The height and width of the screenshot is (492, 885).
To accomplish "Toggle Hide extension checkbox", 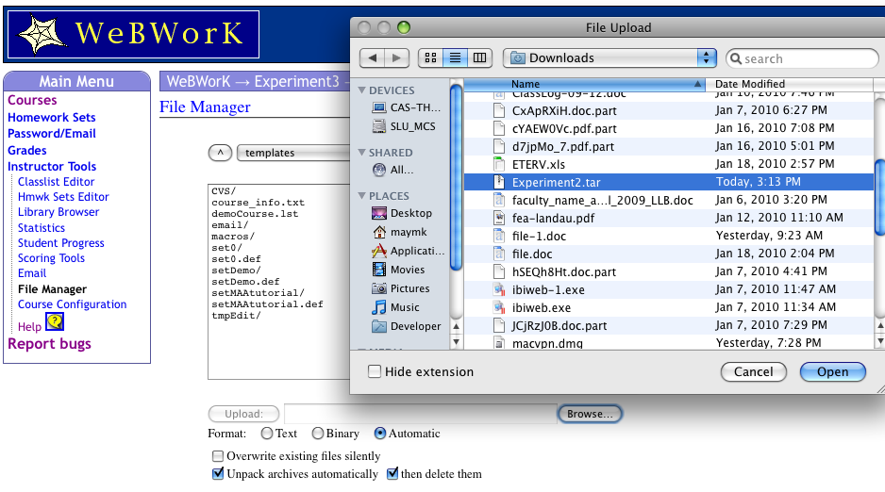I will [x=375, y=371].
